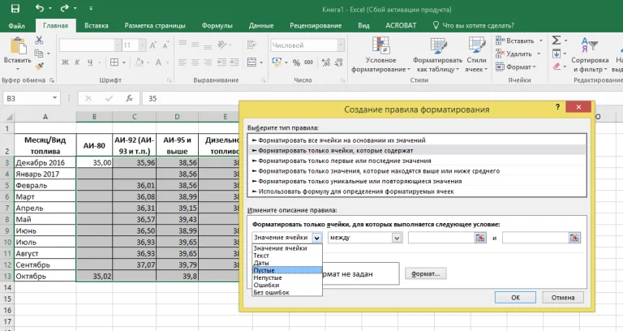Click the Redo arrow icon
Screen dimensions: 623x331
click(66, 8)
